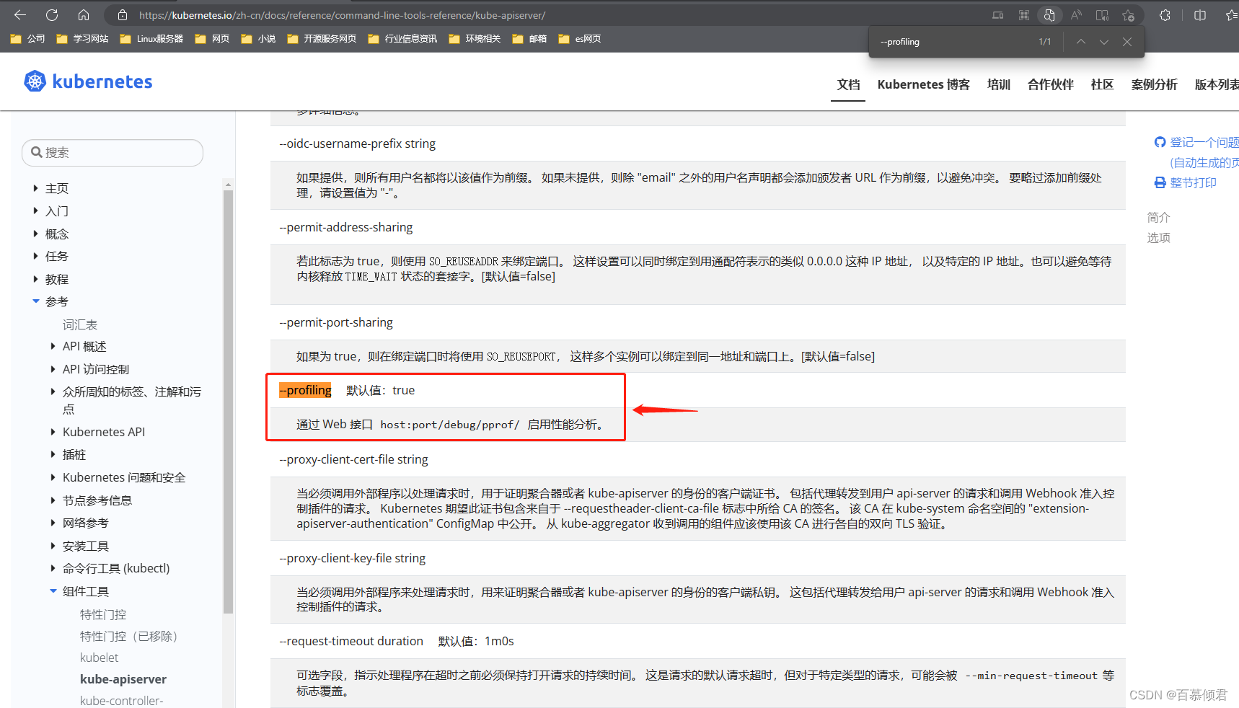Expand the API 概述 tree item
Screen dimensions: 1239x708
pos(53,346)
